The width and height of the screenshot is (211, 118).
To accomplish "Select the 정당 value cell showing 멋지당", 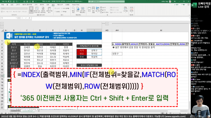I will pos(94,54).
